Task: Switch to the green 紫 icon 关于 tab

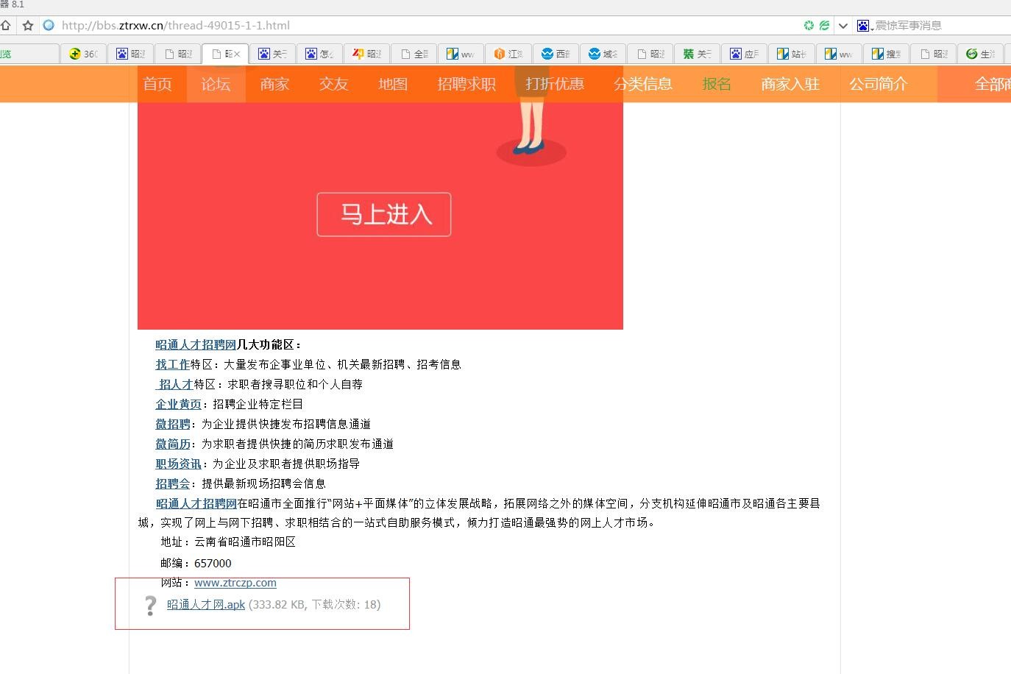Action: pyautogui.click(x=696, y=54)
